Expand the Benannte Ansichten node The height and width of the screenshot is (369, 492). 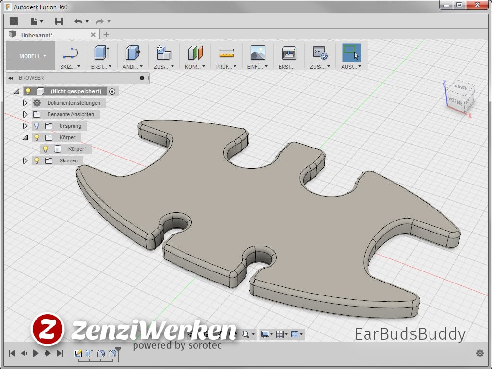coord(25,114)
